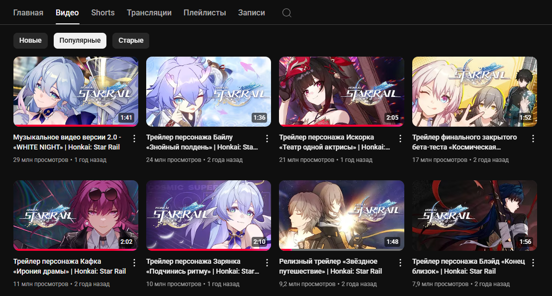Click the «24 млн просмотров» text

click(x=174, y=160)
